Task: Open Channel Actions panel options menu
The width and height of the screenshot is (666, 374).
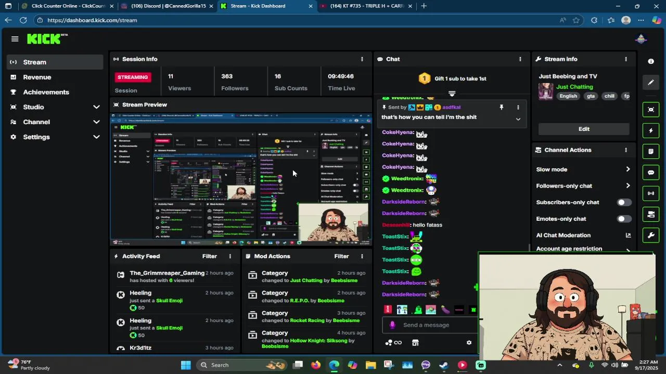Action: [x=626, y=150]
